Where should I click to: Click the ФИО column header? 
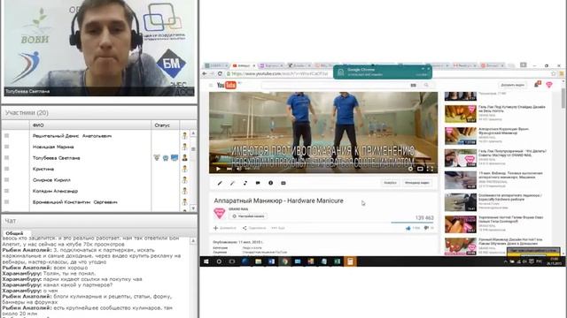(x=90, y=125)
